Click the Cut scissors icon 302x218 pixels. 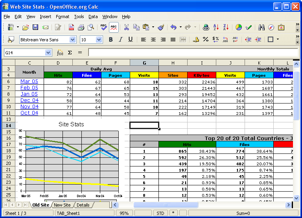tap(126, 27)
